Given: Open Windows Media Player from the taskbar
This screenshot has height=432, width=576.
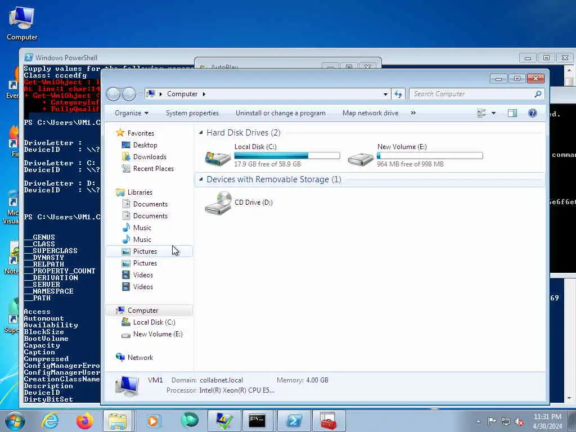Looking at the screenshot, I should [x=153, y=421].
